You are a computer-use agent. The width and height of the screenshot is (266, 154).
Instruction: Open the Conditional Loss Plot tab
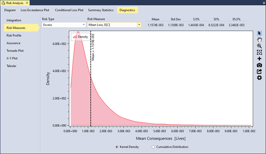click(69, 10)
